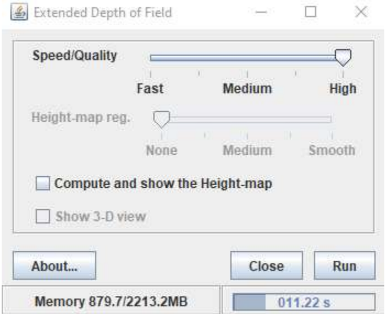Click the Speed/Quality slider thumb
This screenshot has width=386, height=314.
click(x=344, y=57)
